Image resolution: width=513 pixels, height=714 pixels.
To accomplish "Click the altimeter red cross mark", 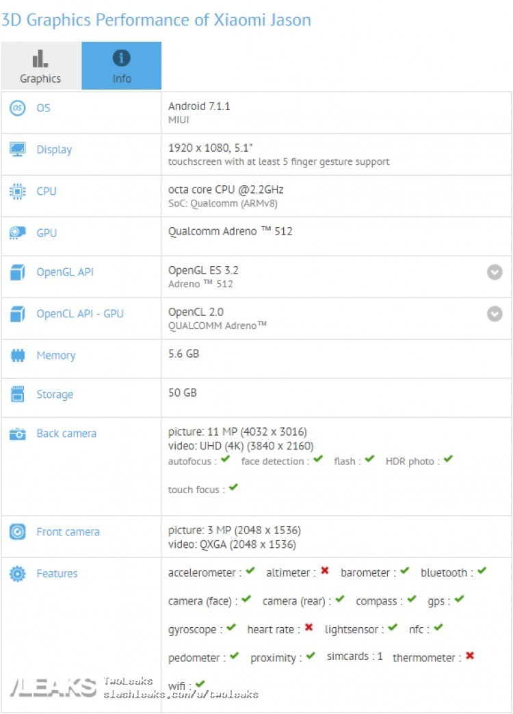I will click(325, 571).
